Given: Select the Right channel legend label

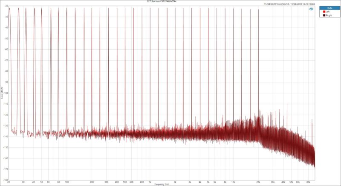Looking at the screenshot, I should (329, 15).
